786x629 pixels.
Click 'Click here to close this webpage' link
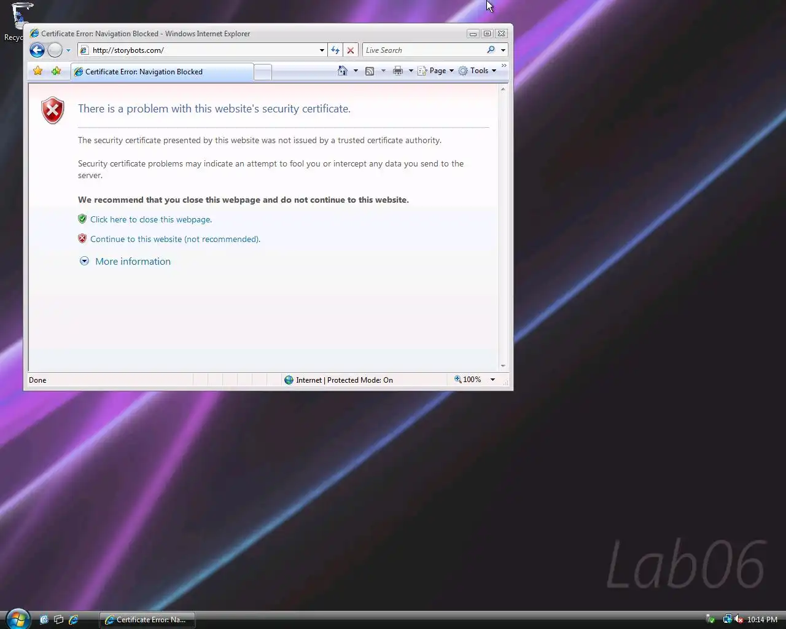point(151,219)
